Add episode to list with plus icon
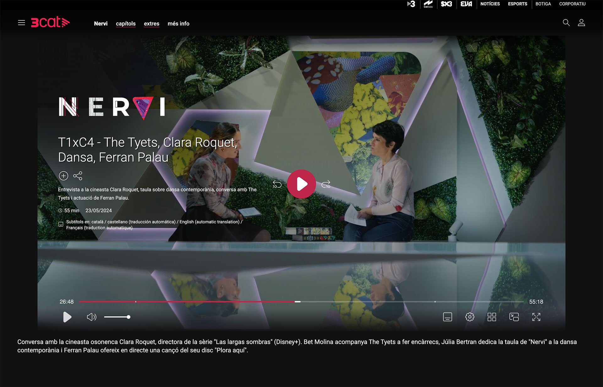 click(63, 176)
